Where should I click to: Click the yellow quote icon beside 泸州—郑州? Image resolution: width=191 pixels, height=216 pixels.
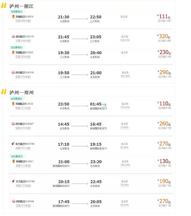pyautogui.click(x=4, y=92)
